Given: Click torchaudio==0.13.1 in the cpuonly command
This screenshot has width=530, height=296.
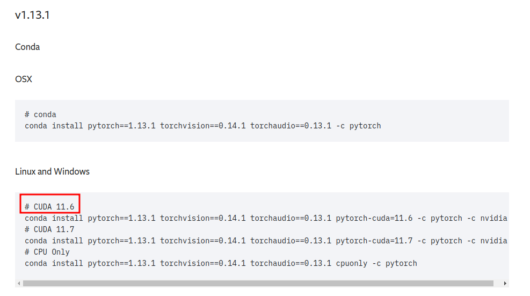Looking at the screenshot, I should click(x=291, y=264).
